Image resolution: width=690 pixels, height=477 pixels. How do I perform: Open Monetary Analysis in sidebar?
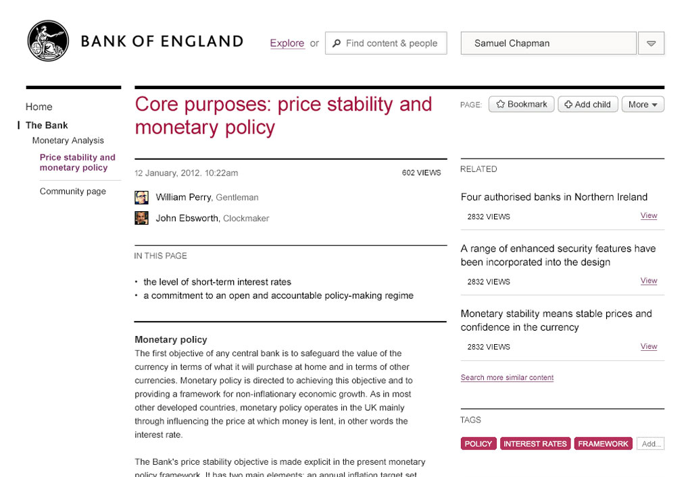68,140
